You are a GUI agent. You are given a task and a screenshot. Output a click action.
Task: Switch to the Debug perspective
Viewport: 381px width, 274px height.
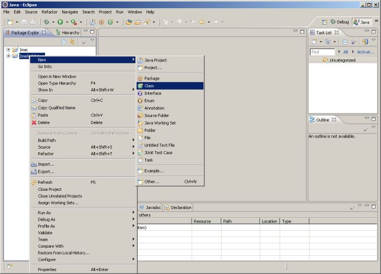tap(339, 22)
